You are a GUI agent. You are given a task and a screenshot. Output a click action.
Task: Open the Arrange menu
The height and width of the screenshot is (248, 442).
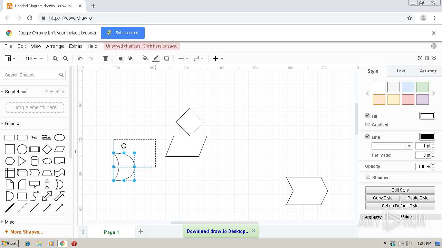coord(55,46)
